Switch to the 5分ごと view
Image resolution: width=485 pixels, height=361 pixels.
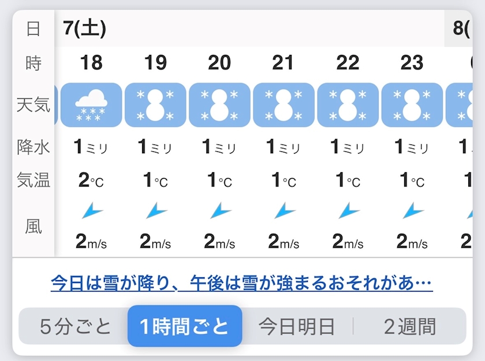point(75,327)
